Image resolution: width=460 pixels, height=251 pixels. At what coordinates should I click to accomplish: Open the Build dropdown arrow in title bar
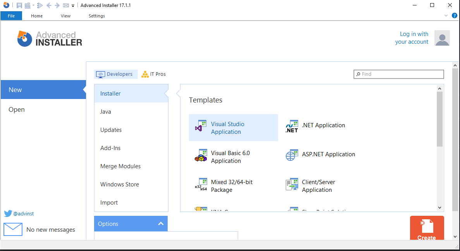(x=33, y=5)
